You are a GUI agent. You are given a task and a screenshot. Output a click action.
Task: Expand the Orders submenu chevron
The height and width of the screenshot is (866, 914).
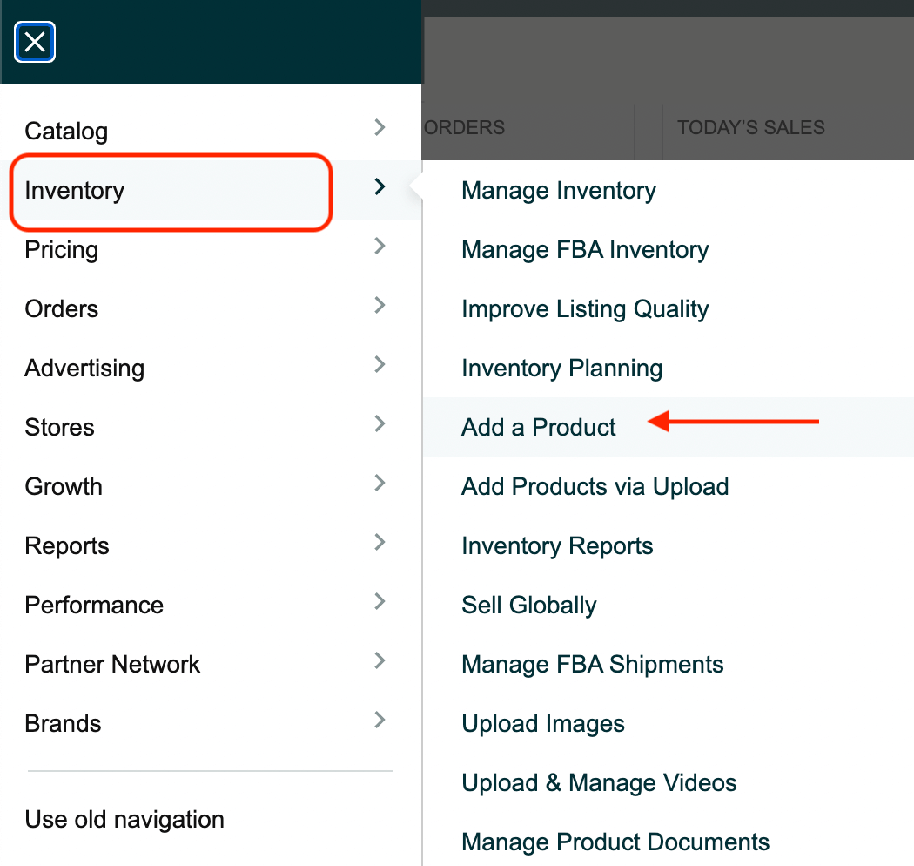coord(380,306)
